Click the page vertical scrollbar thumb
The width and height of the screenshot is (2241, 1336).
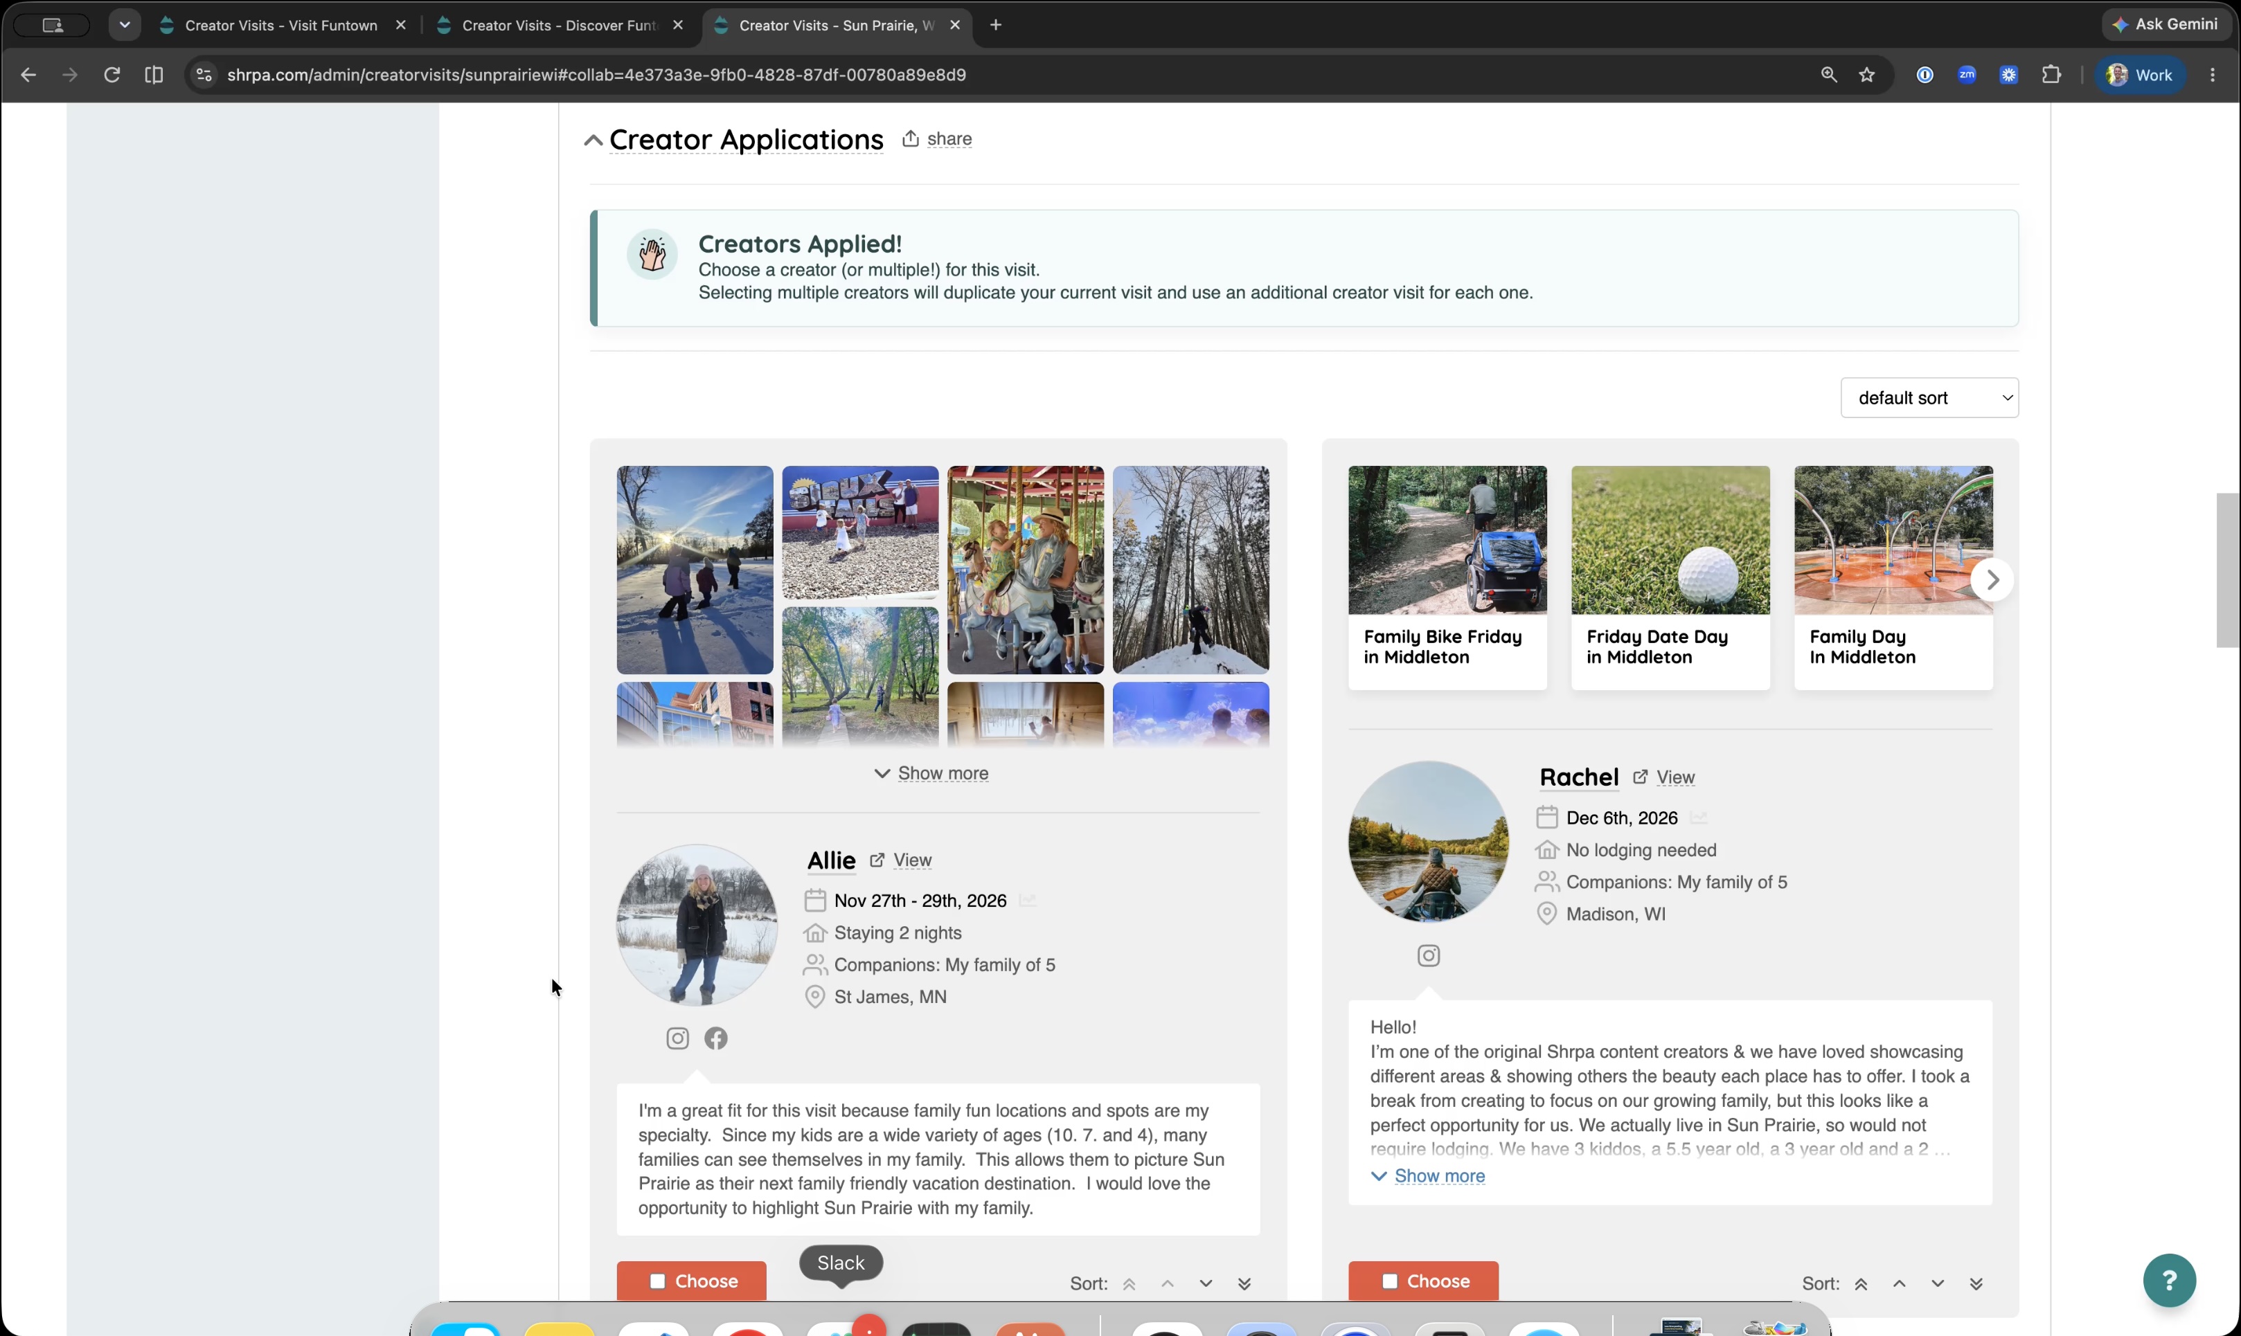2227,570
